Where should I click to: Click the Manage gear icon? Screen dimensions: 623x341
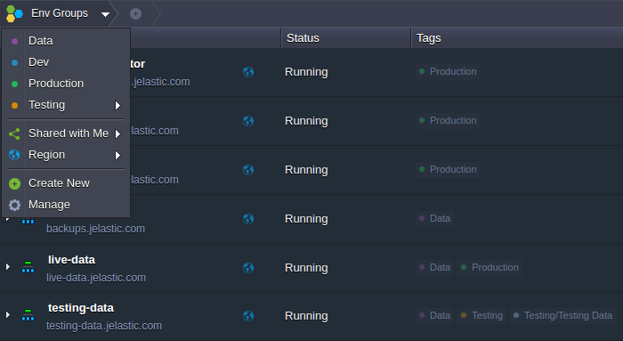[15, 205]
